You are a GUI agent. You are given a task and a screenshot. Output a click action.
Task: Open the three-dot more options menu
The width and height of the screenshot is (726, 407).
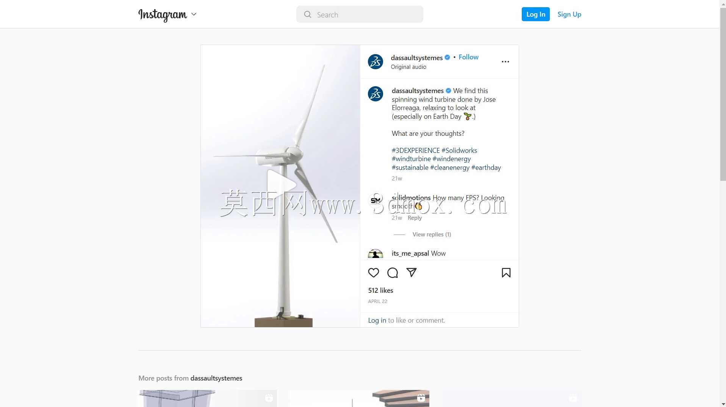click(505, 62)
